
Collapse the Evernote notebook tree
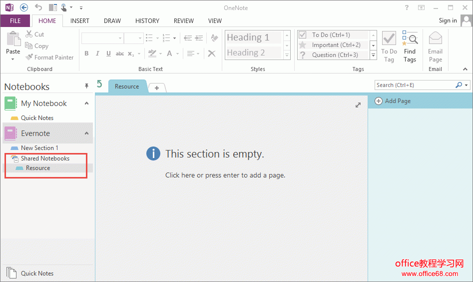click(x=86, y=133)
